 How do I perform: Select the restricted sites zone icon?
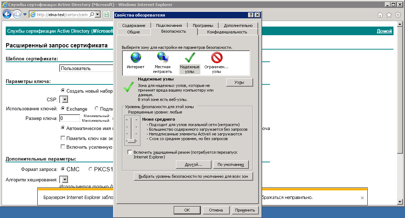(x=217, y=58)
